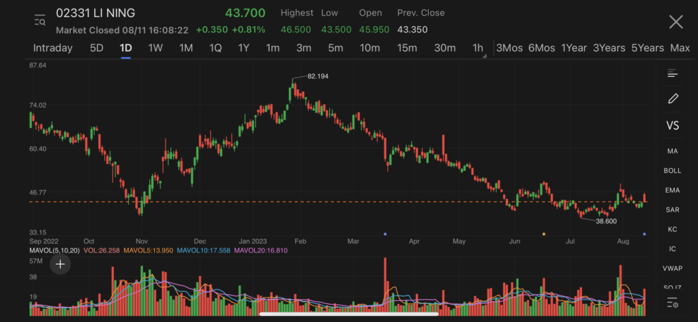Choose the 1m minute interval
Image resolution: width=698 pixels, height=322 pixels.
(x=273, y=48)
